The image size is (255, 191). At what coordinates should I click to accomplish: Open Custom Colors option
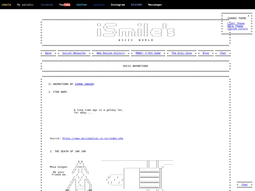point(238,29)
